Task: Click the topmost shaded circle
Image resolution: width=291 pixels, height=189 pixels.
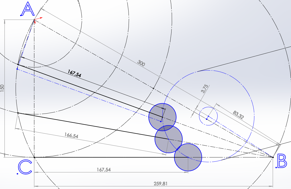Action: coord(162,117)
